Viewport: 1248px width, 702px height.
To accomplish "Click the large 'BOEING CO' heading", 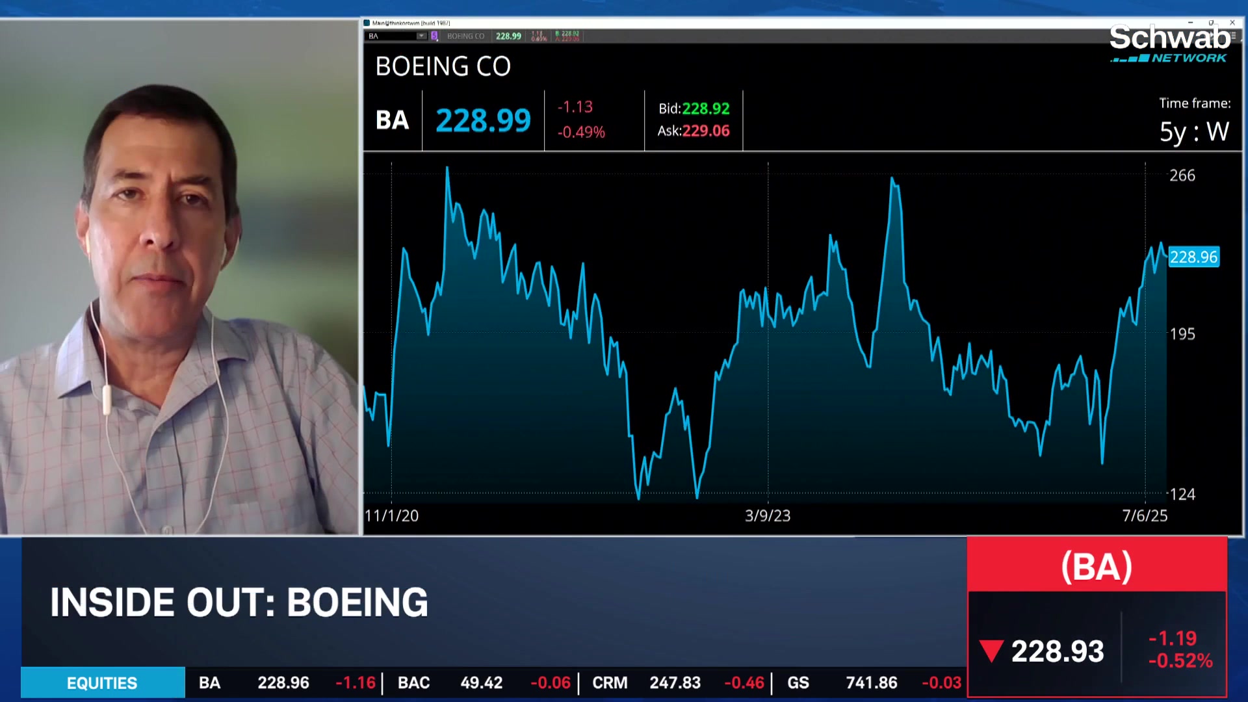I will [x=443, y=66].
